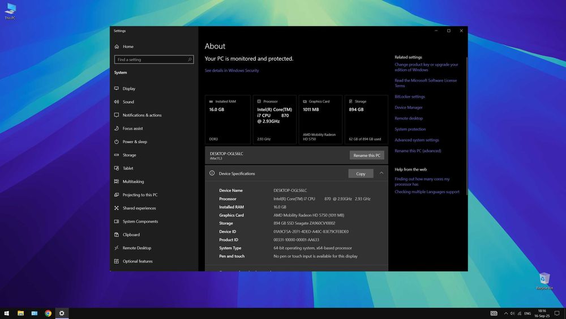Viewport: 566px width, 319px height.
Task: Open See details in Windows Security
Action: [x=231, y=71]
